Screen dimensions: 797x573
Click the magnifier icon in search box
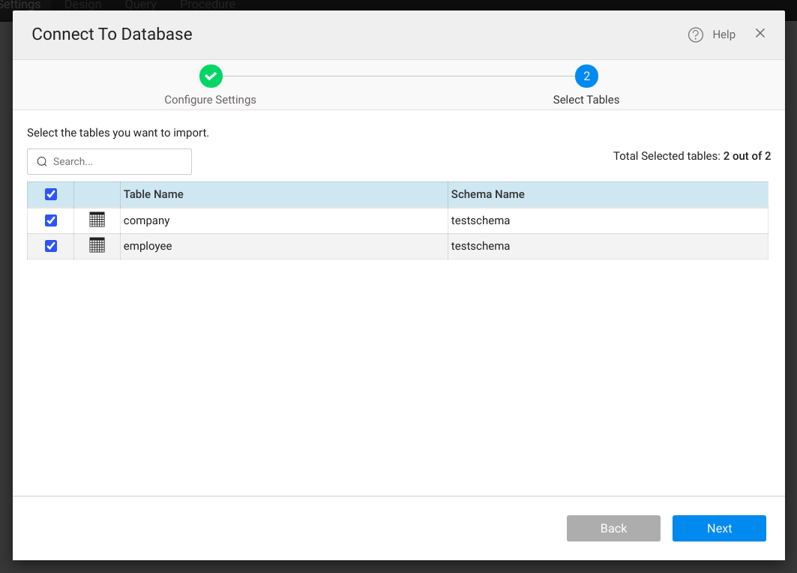[x=42, y=161]
